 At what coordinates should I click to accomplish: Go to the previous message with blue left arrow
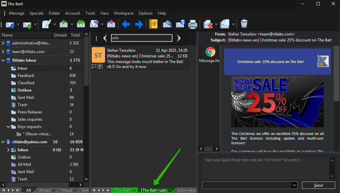coord(126,24)
